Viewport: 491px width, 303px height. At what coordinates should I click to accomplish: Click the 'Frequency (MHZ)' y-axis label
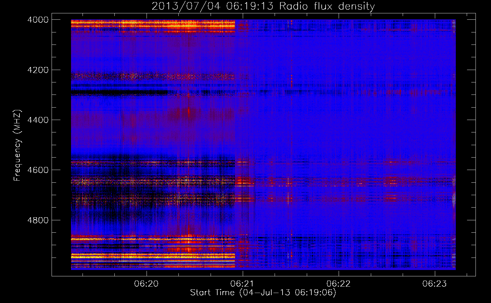tap(18, 145)
